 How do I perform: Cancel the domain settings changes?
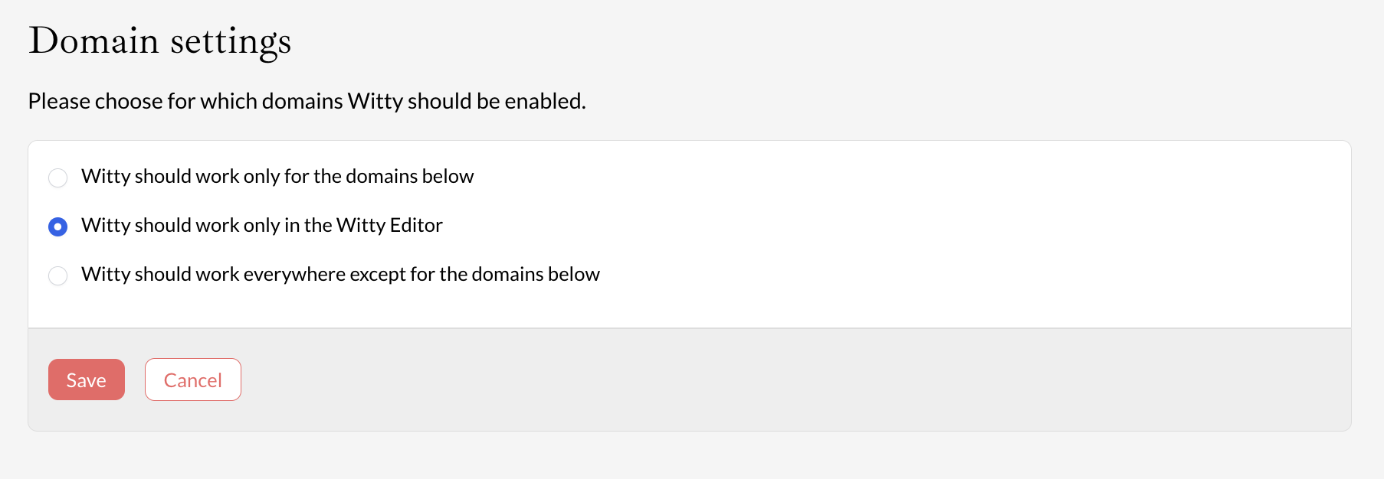coord(193,380)
